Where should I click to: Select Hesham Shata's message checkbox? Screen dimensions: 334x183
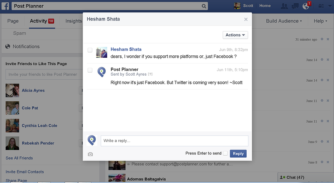click(x=90, y=50)
